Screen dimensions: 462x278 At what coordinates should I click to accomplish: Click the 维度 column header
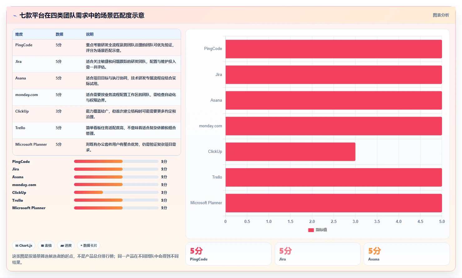pyautogui.click(x=19, y=34)
